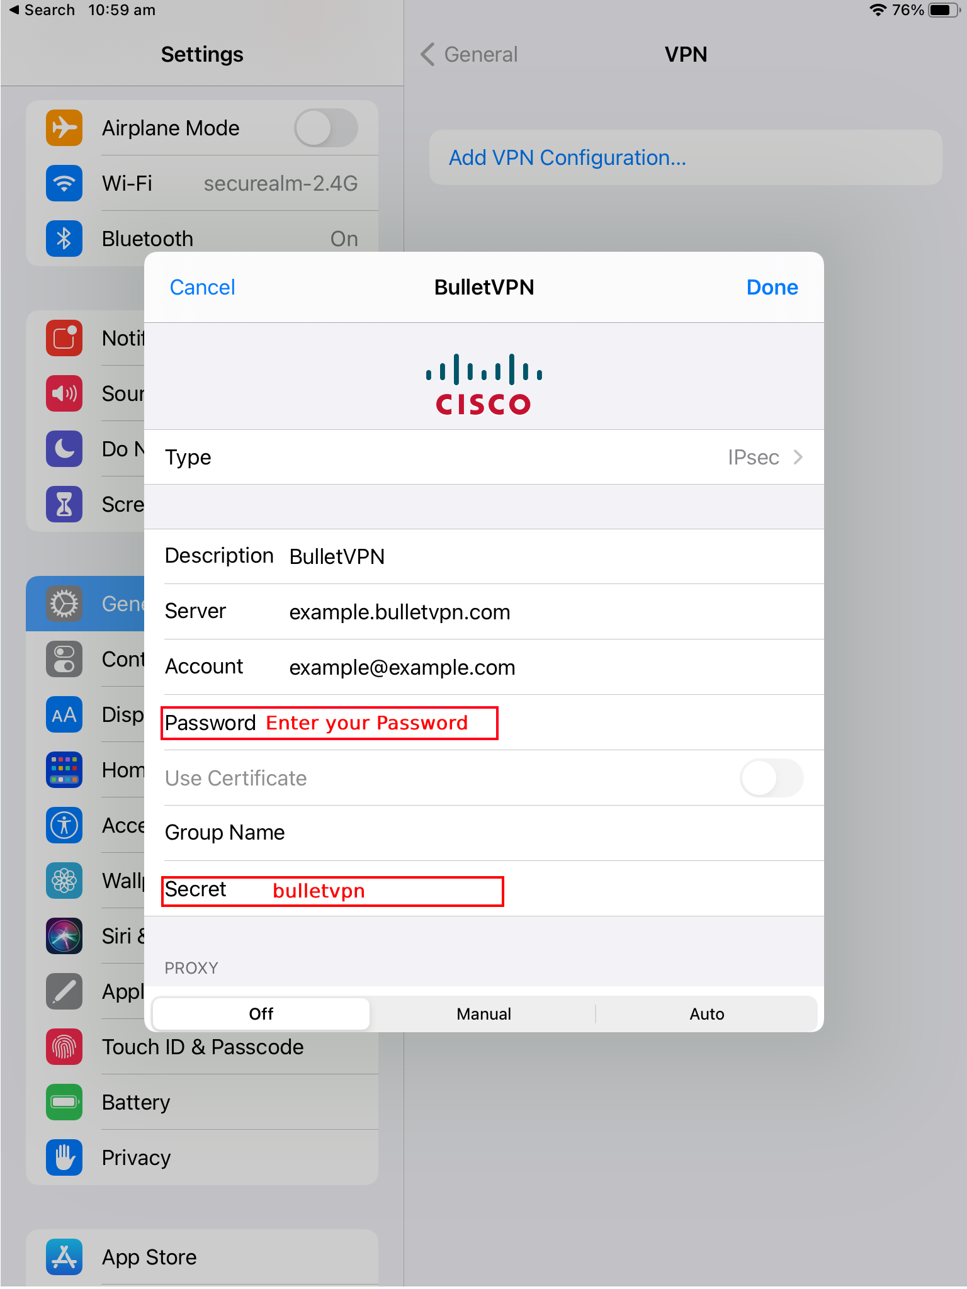This screenshot has width=967, height=1289.
Task: Cancel the BulletVPN configuration
Action: click(202, 287)
